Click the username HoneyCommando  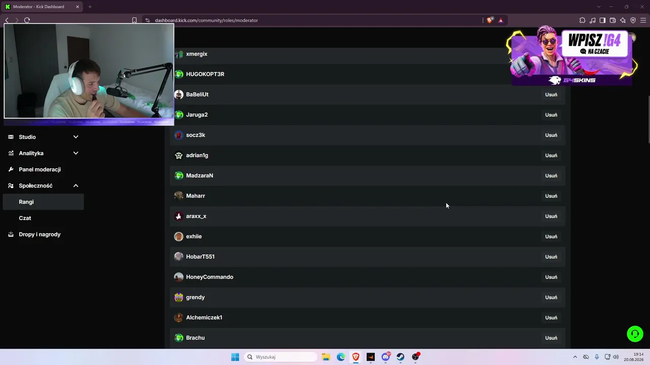point(210,277)
